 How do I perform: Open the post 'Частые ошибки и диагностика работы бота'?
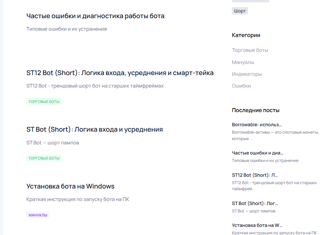95,16
